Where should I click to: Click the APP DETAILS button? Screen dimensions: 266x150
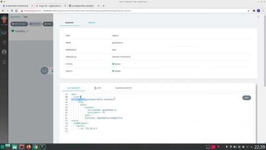[x=19, y=24]
